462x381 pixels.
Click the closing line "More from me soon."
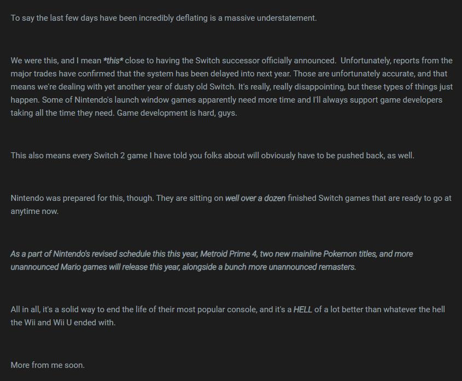[48, 365]
